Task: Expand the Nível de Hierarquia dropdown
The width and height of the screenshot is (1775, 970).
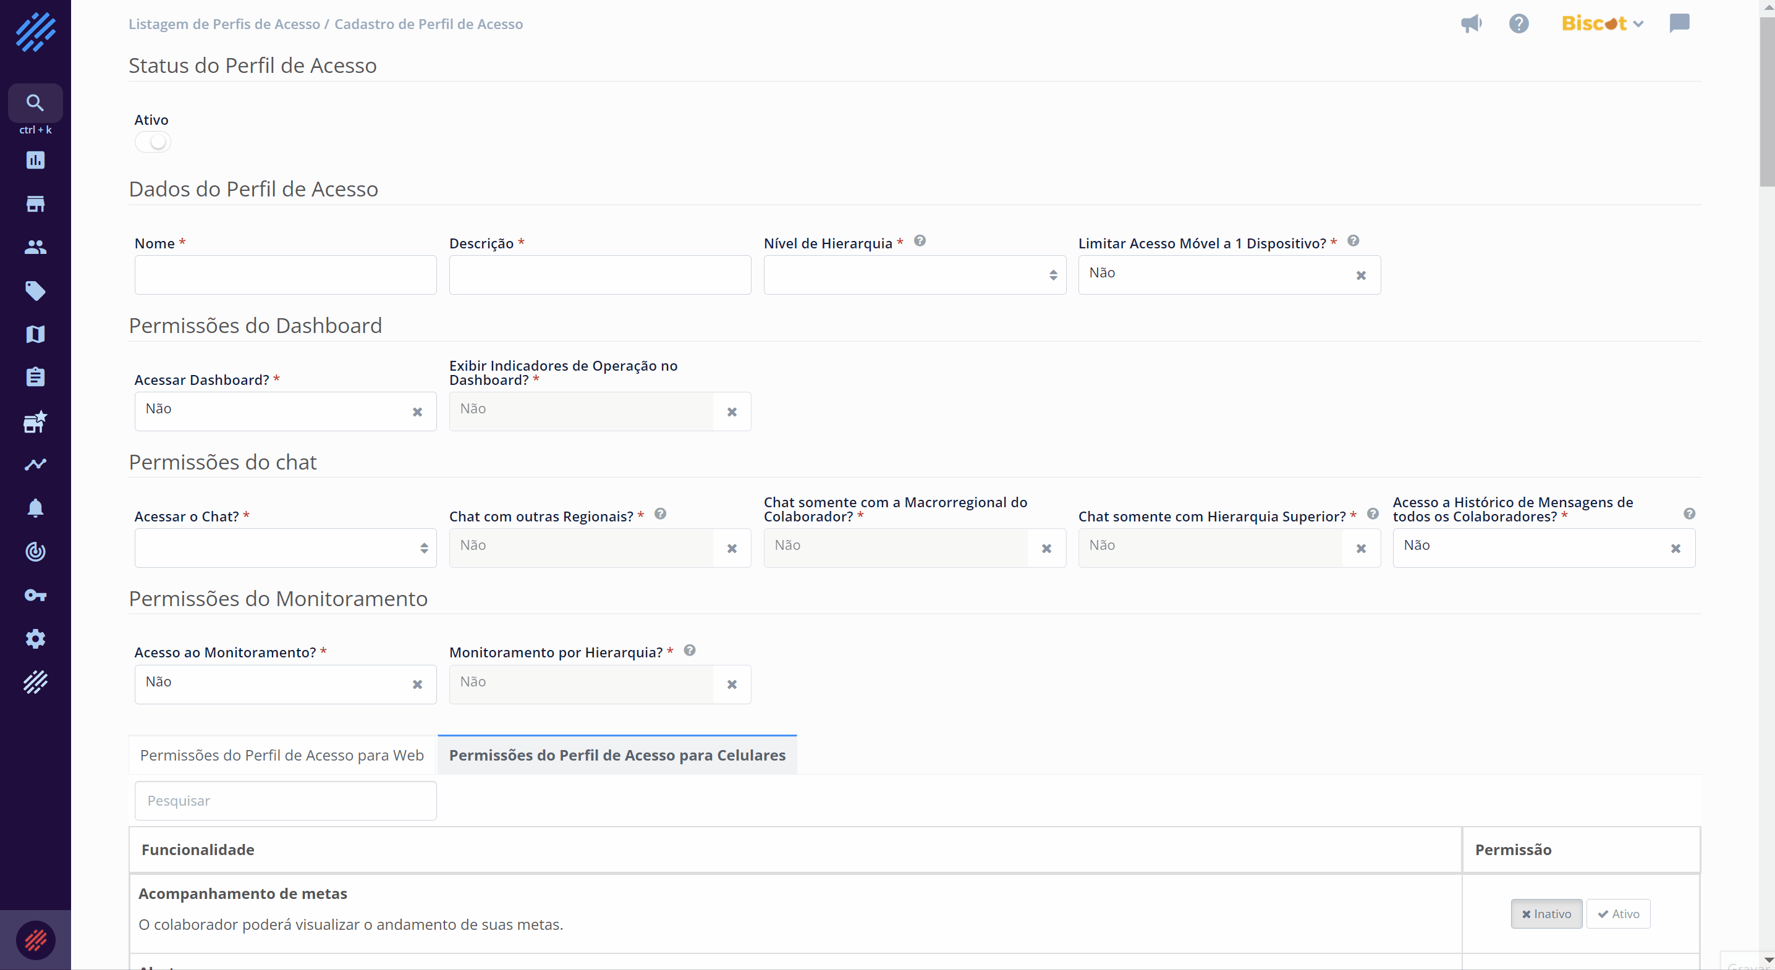Action: pos(914,275)
